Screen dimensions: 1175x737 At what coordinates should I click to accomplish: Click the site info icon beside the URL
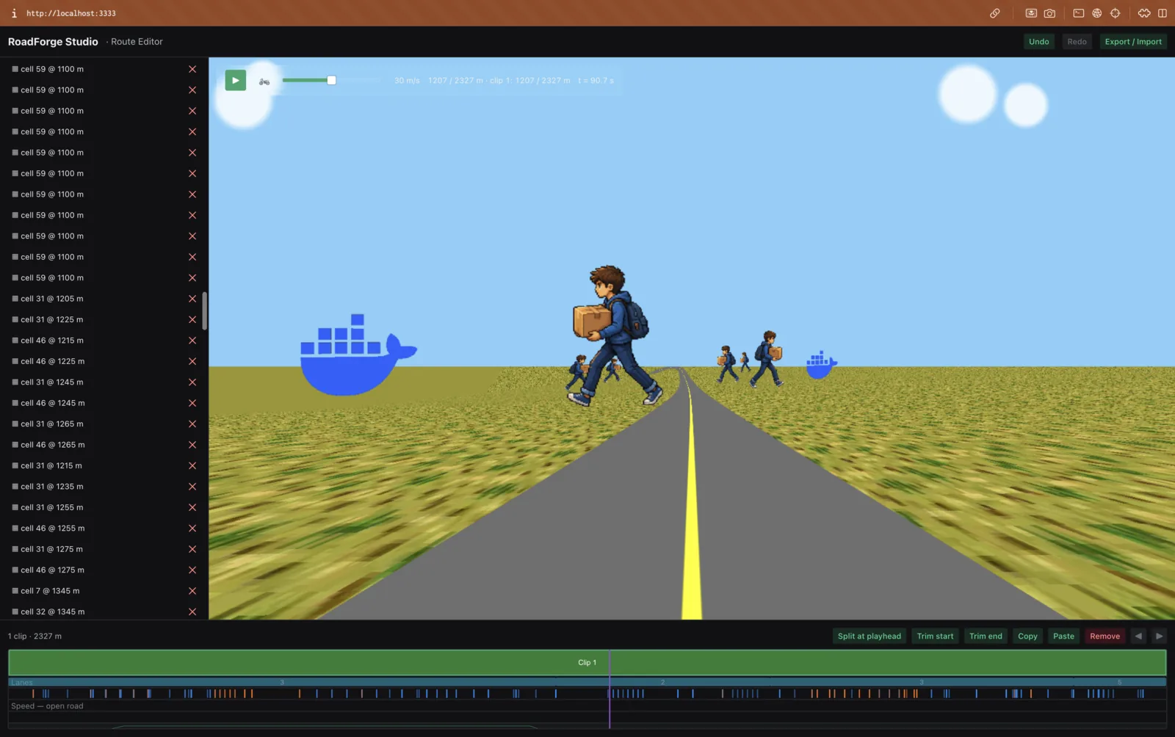tap(14, 13)
